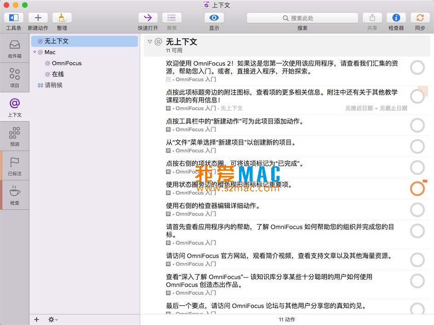
Task: Check off the 请访问 OmniFocus 官方网站 action
Action: pyautogui.click(x=417, y=260)
